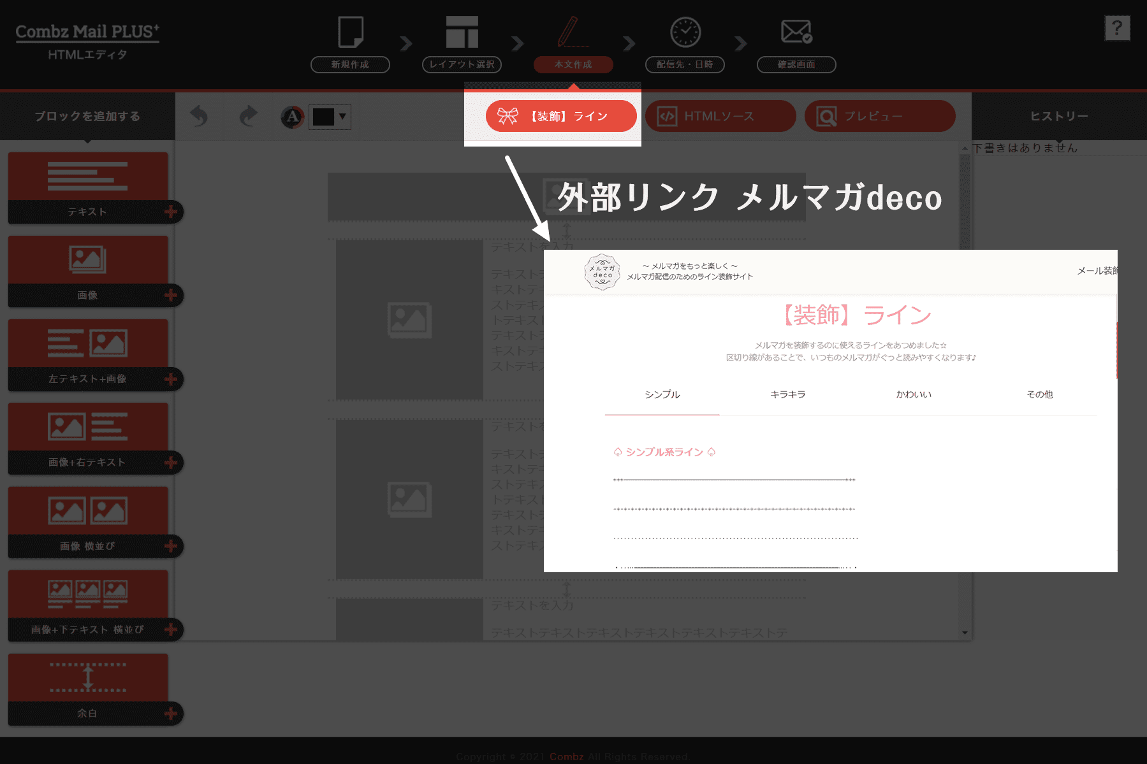Open the text color 'A' icon
Screen dimensions: 1147x764
[293, 117]
